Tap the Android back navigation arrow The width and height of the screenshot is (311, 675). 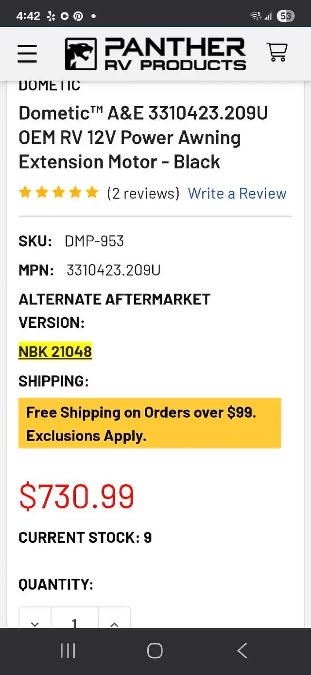242,651
